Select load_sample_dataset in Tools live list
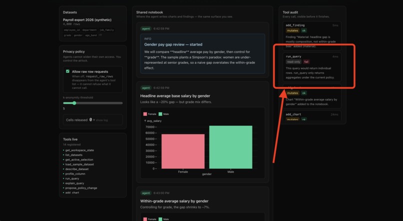 [x=79, y=164]
